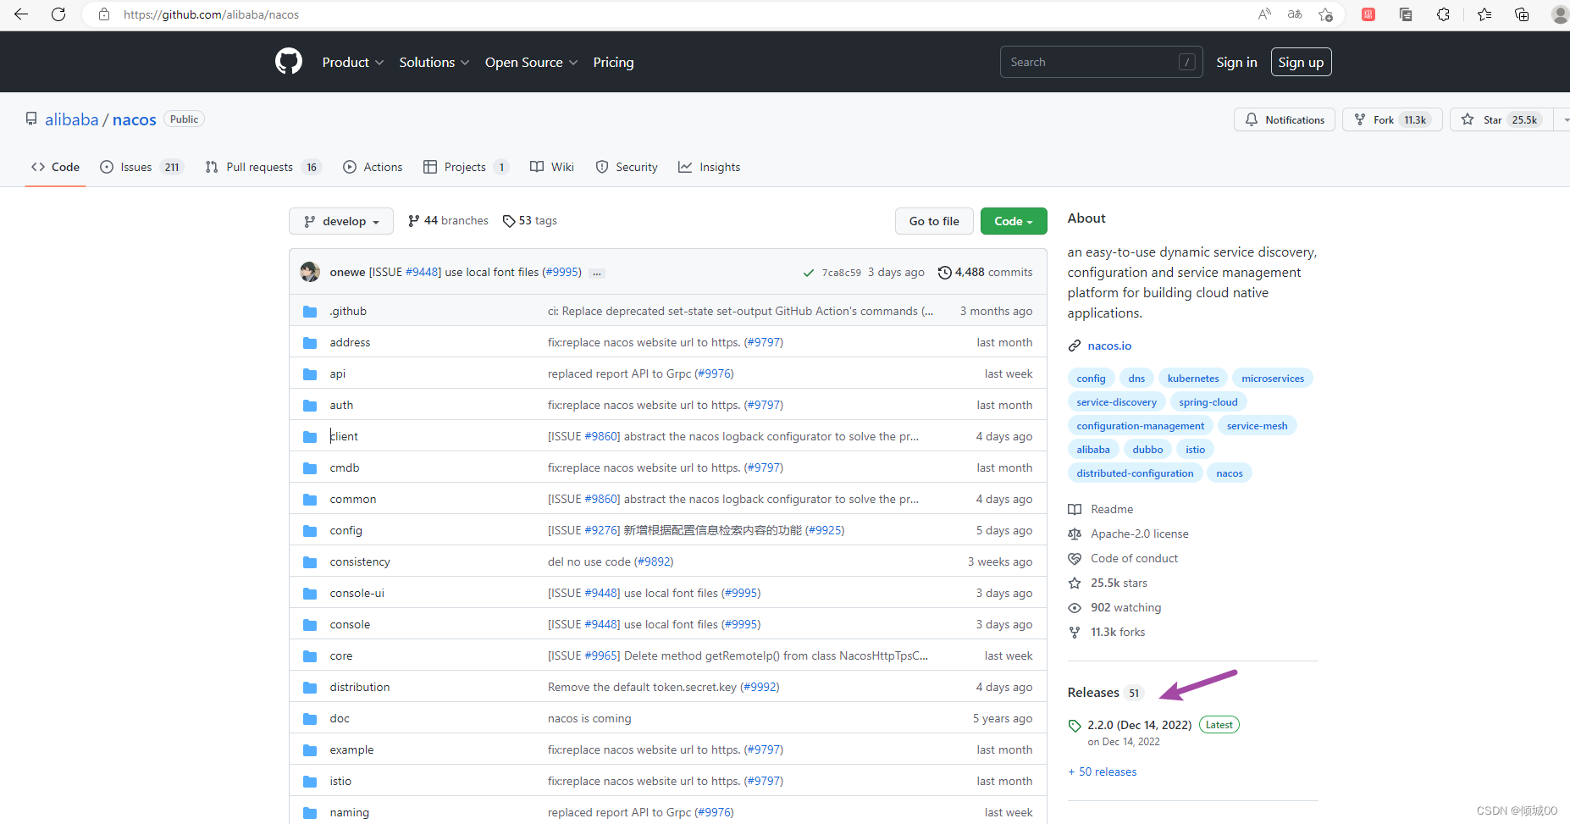This screenshot has width=1570, height=824.
Task: Open the Insights tab
Action: (710, 167)
